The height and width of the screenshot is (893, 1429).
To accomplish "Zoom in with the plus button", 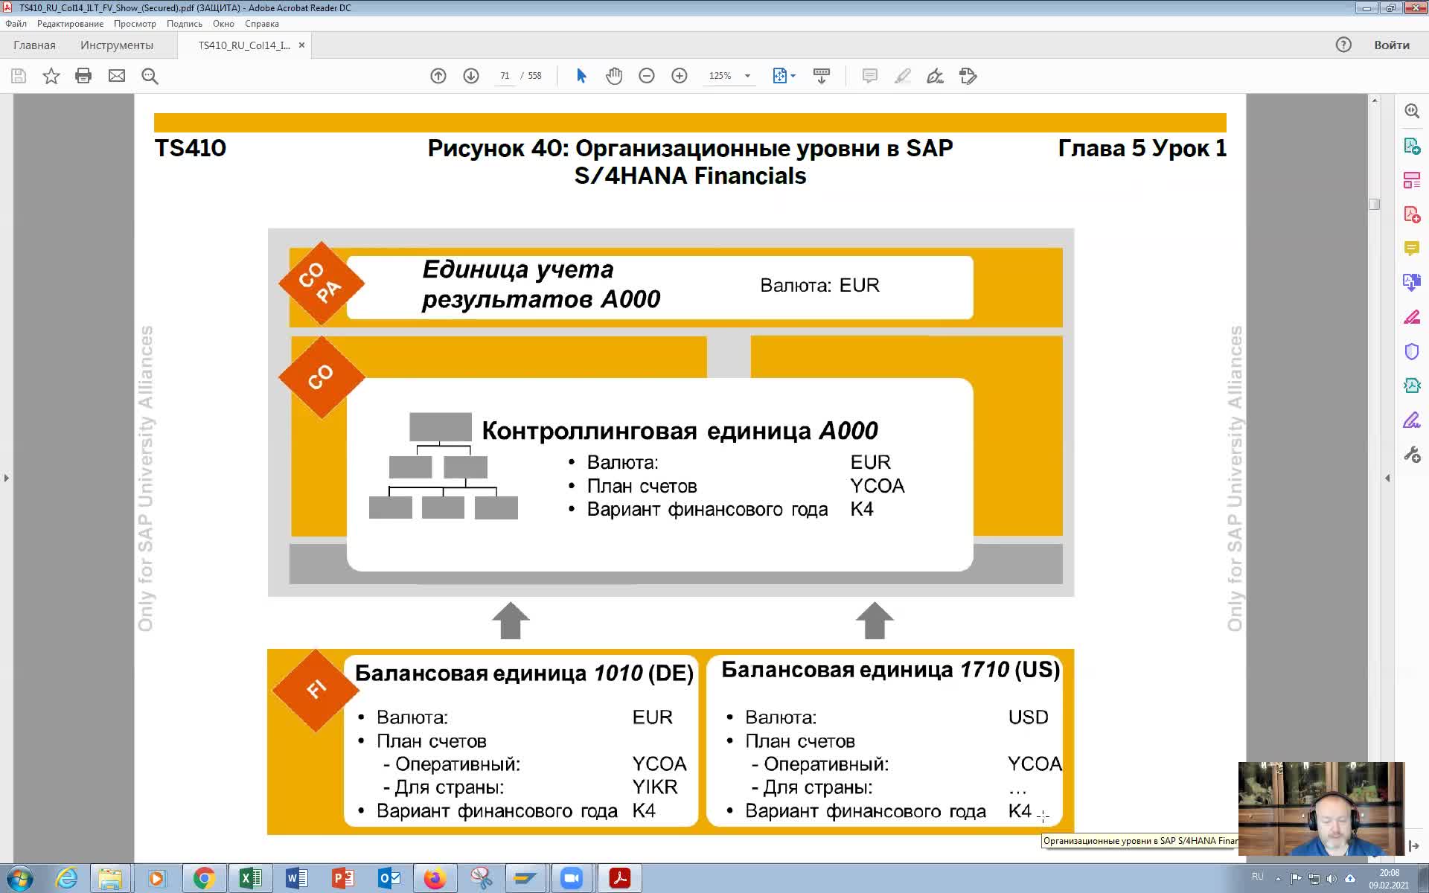I will click(x=680, y=76).
